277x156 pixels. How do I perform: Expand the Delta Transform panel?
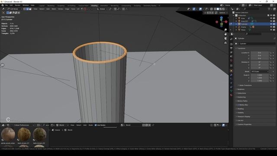point(245,85)
